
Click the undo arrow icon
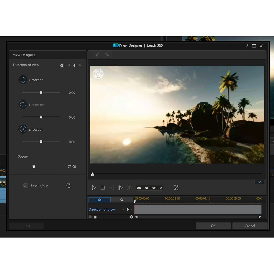click(x=97, y=55)
